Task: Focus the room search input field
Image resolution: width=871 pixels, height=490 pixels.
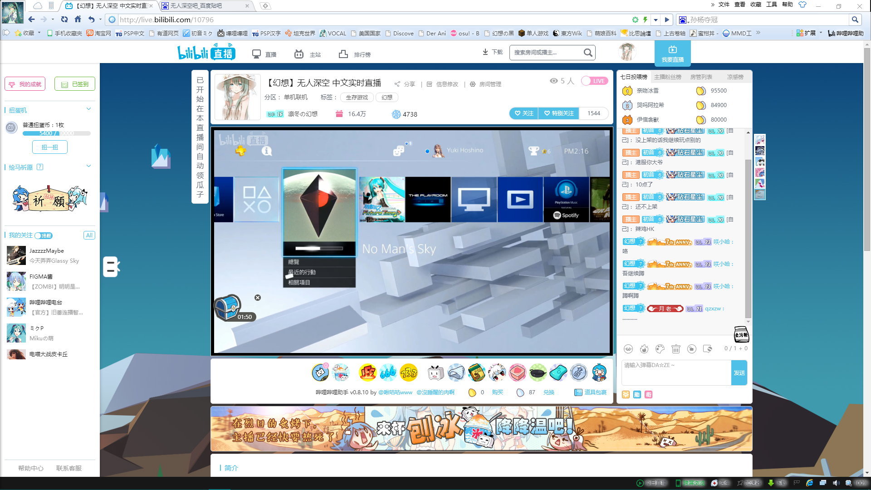Action: (x=547, y=53)
